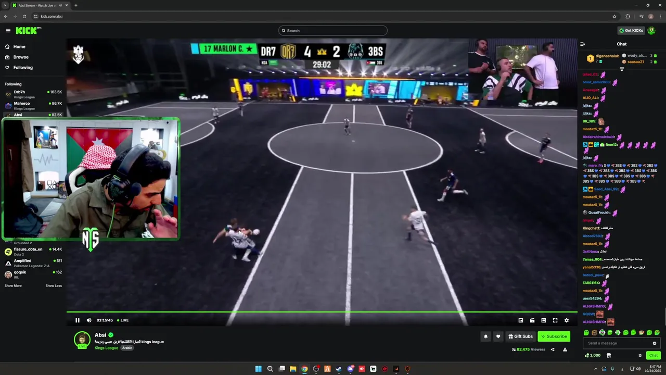Viewport: 666px width, 375px height.
Task: Click the Gift Subs button
Action: click(520, 336)
